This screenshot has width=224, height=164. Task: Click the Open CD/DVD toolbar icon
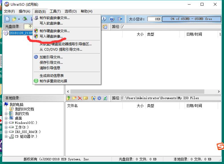click(x=25, y=19)
